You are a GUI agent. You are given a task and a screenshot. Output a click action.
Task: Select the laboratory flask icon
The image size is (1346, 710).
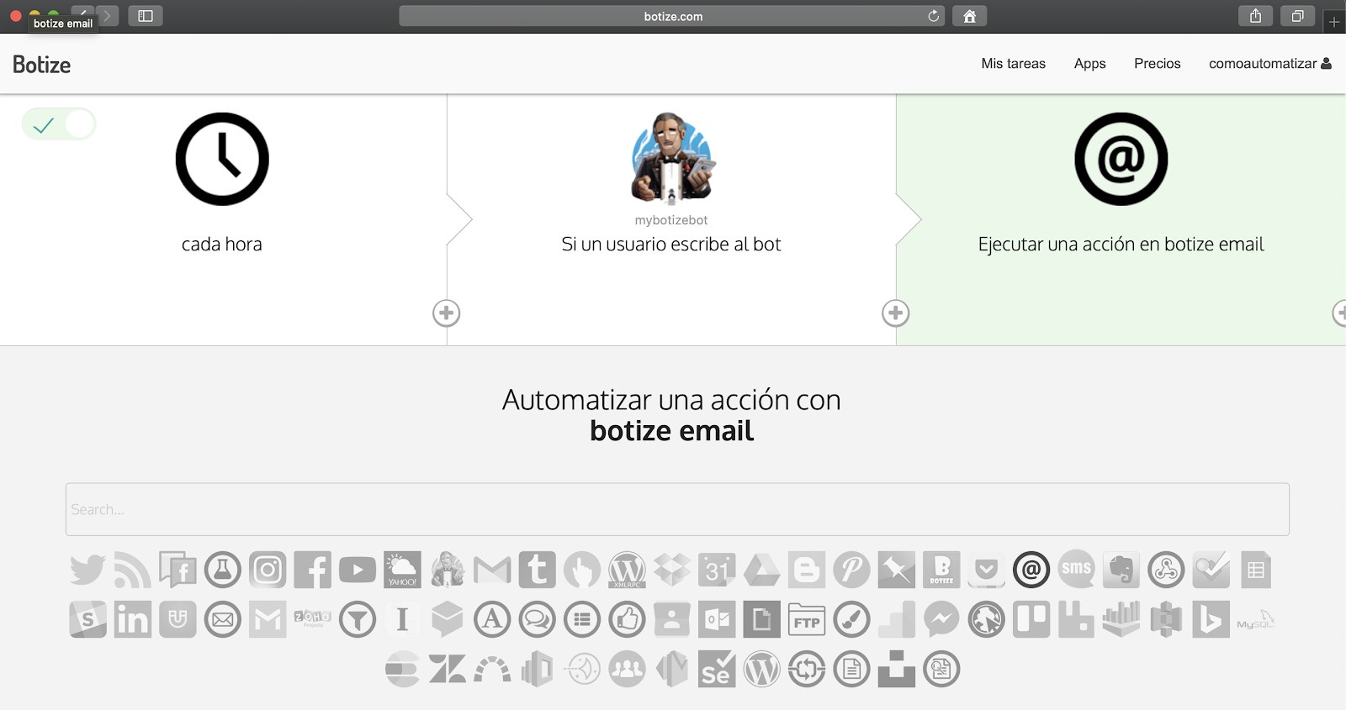[222, 570]
